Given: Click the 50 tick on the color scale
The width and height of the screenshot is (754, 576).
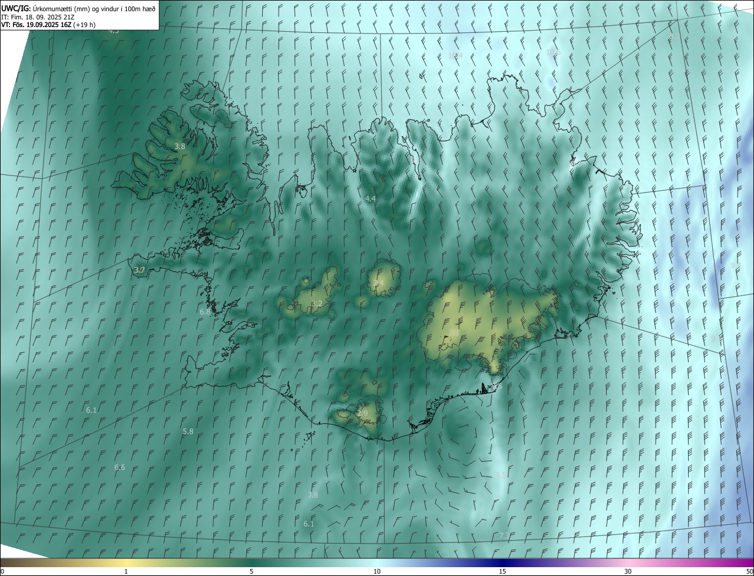Looking at the screenshot, I should (749, 571).
